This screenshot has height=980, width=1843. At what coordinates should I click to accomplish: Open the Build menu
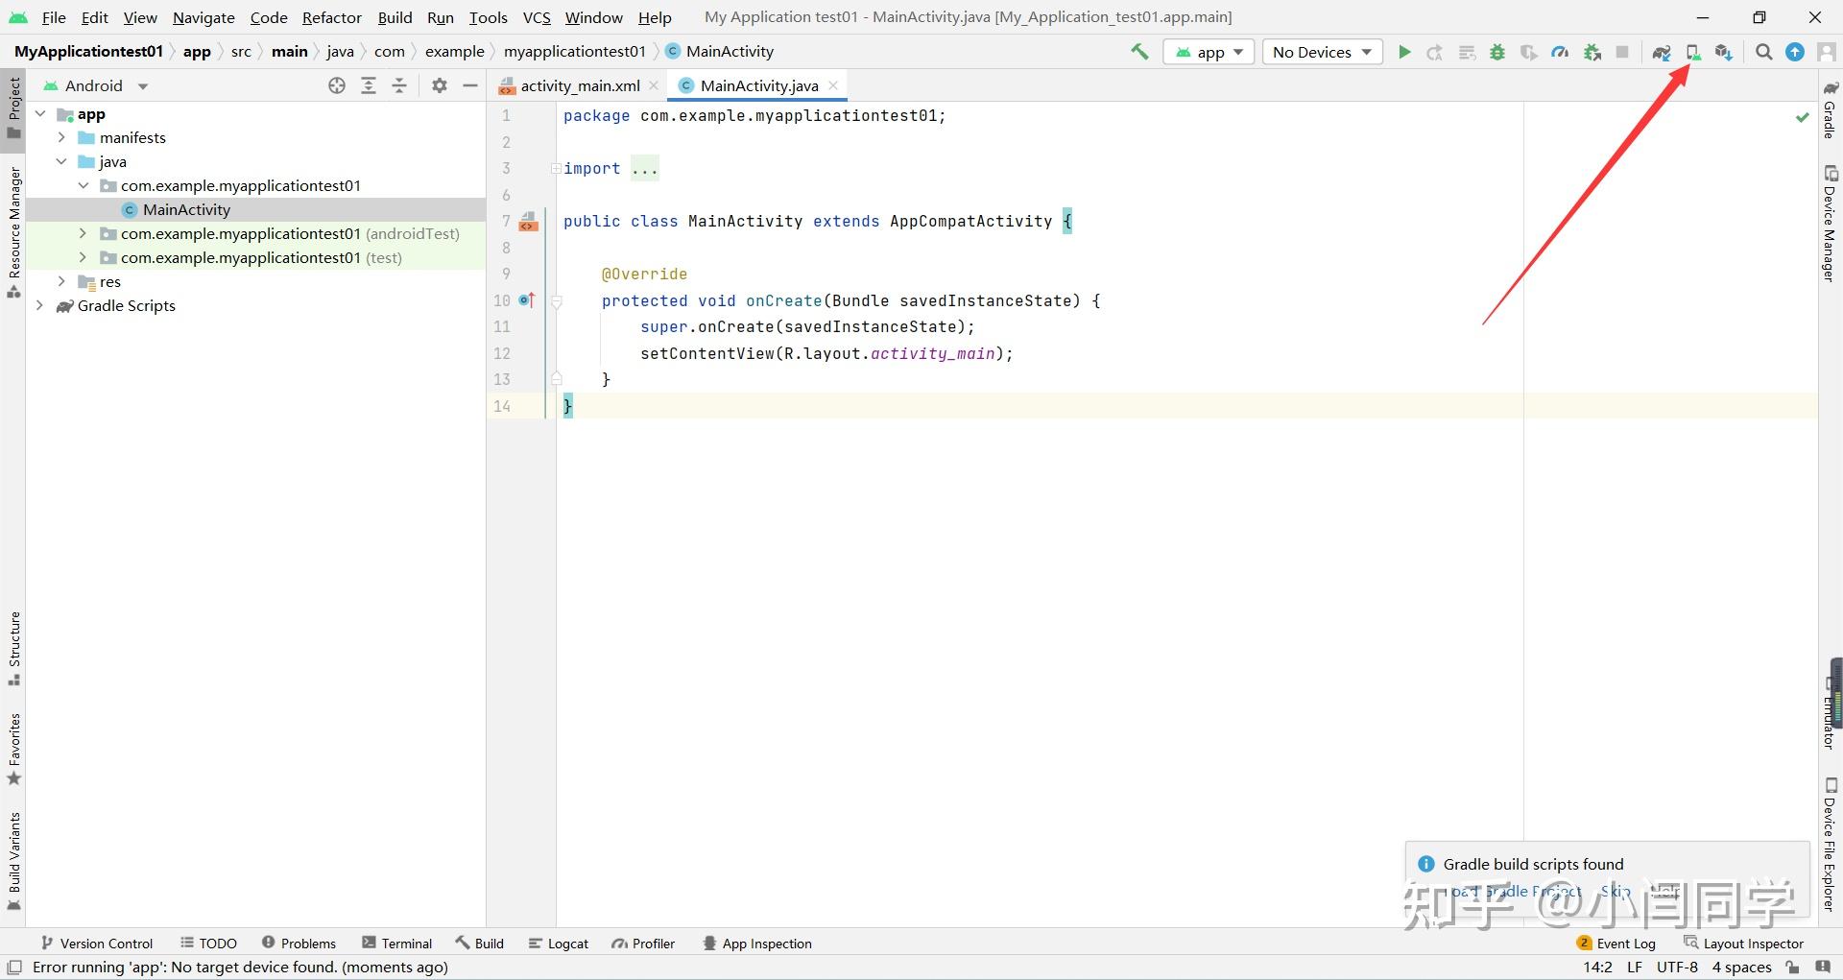click(395, 17)
